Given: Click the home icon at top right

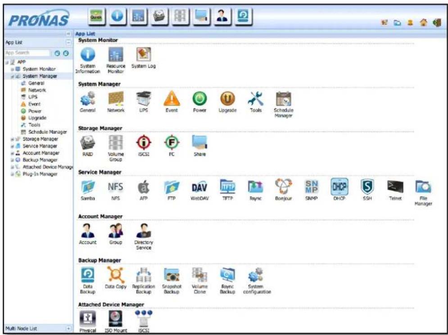Looking at the screenshot, I should 423,22.
